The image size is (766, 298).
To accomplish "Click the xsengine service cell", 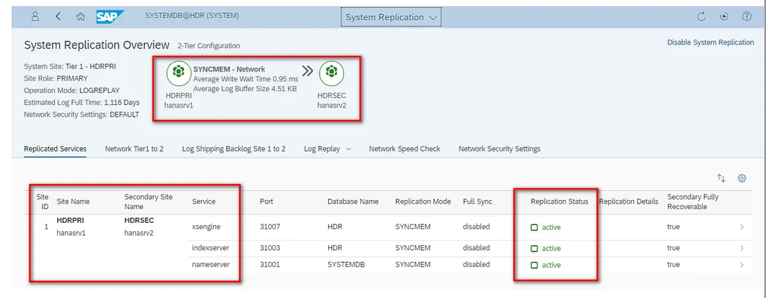I will 207,227.
